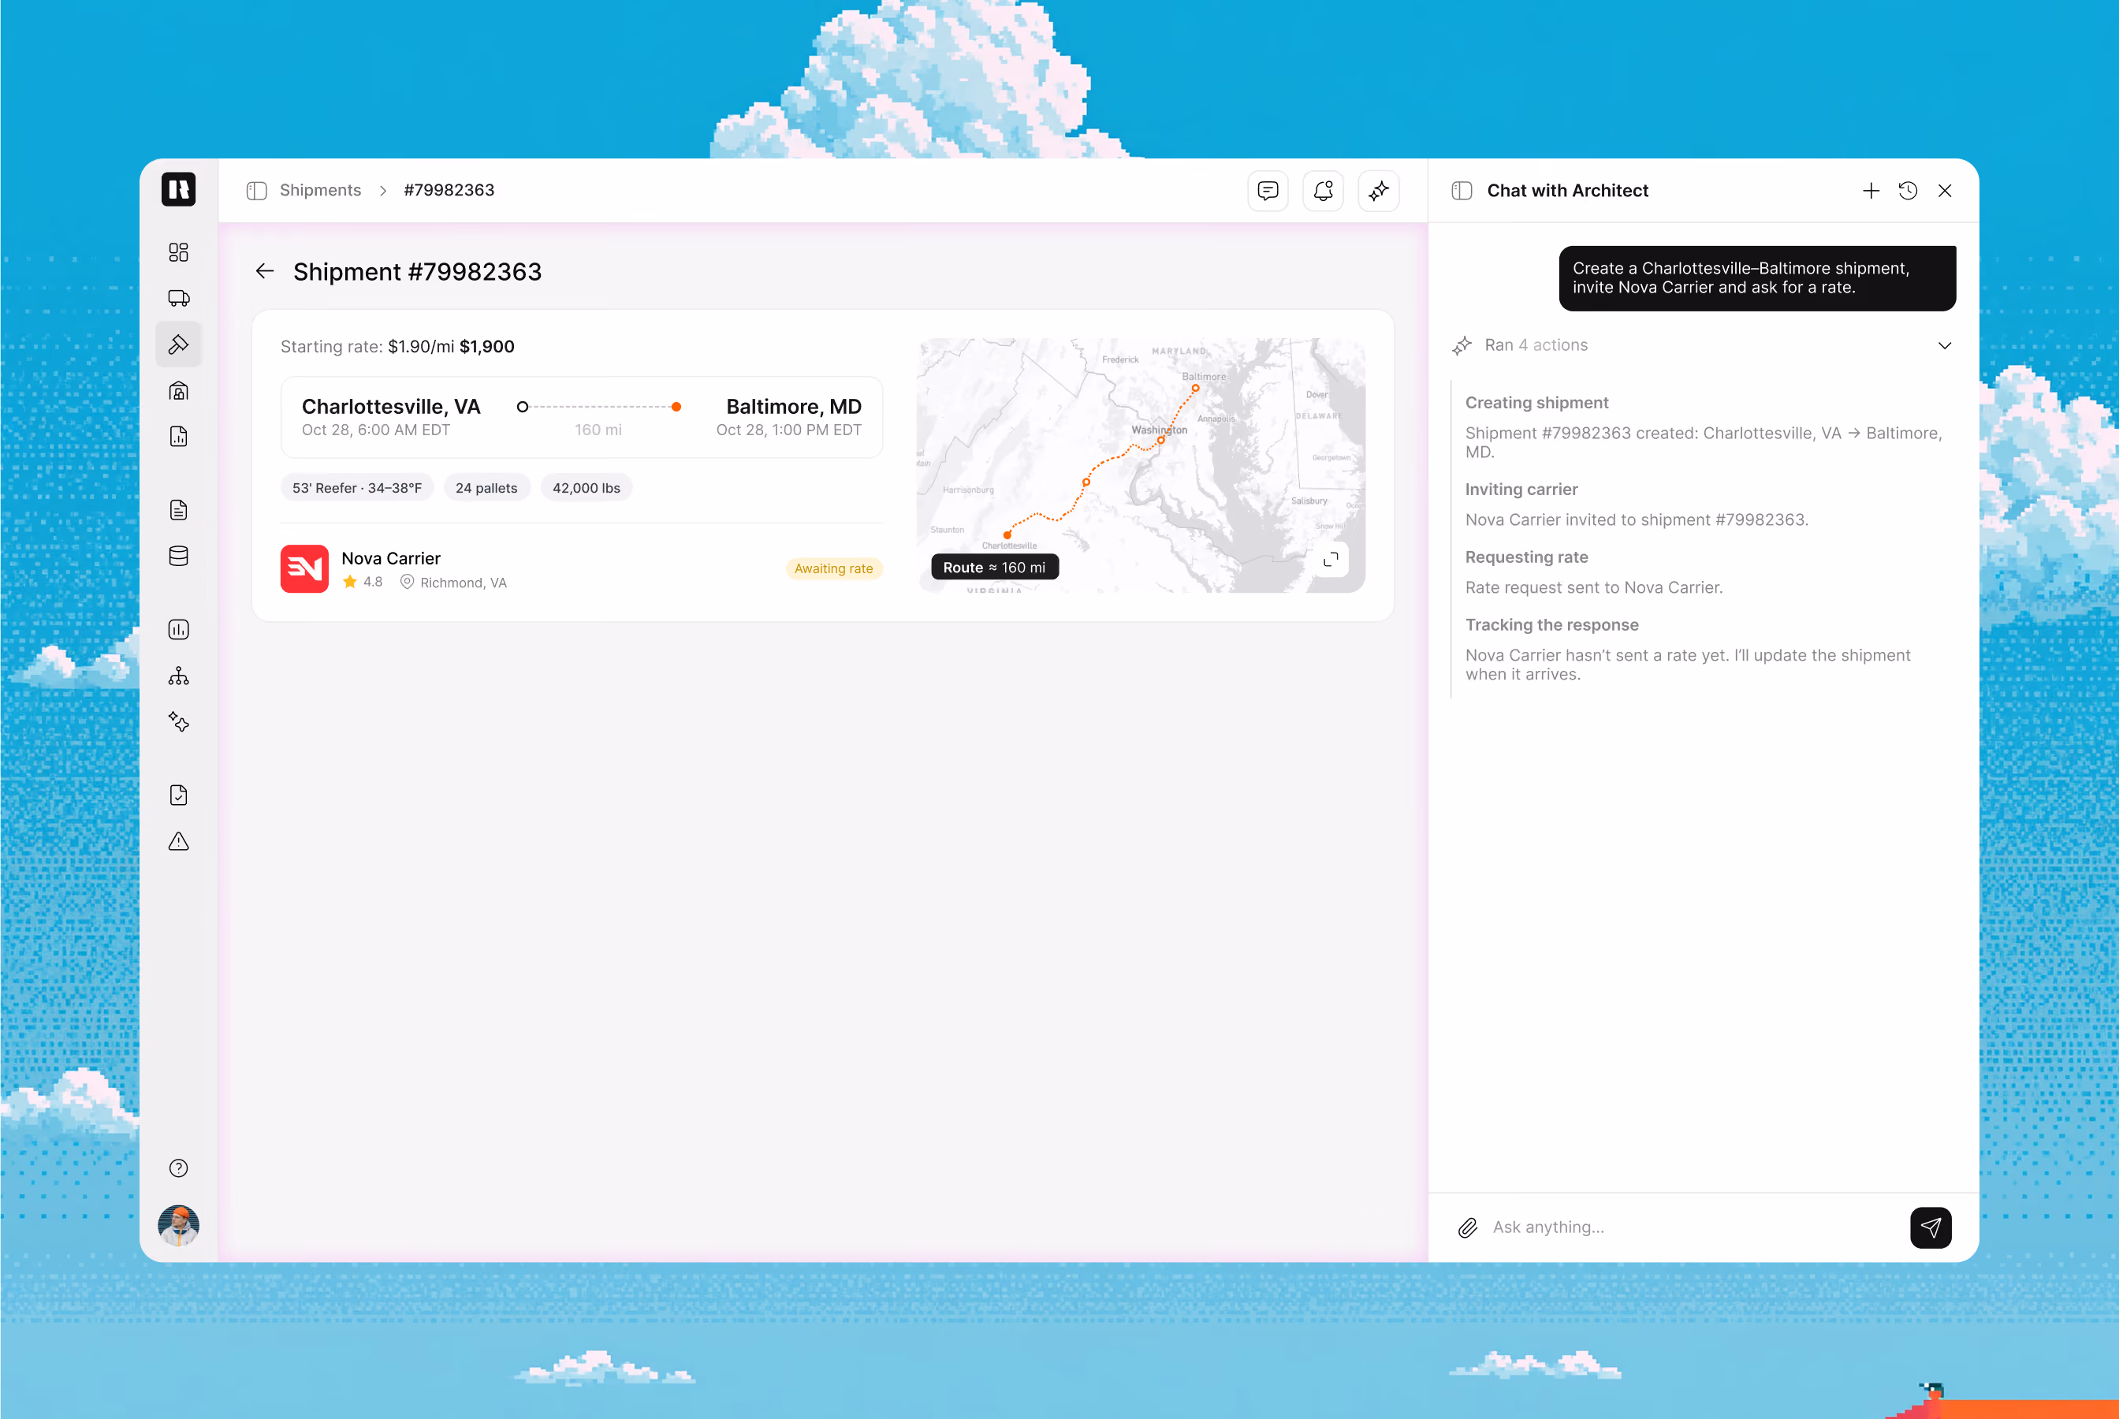Image resolution: width=2119 pixels, height=1419 pixels.
Task: Open the report file chart icon
Action: tap(178, 437)
